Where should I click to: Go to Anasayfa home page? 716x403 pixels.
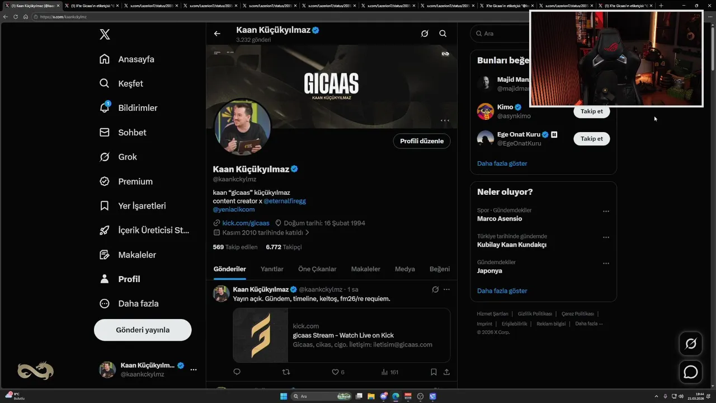coord(126,59)
